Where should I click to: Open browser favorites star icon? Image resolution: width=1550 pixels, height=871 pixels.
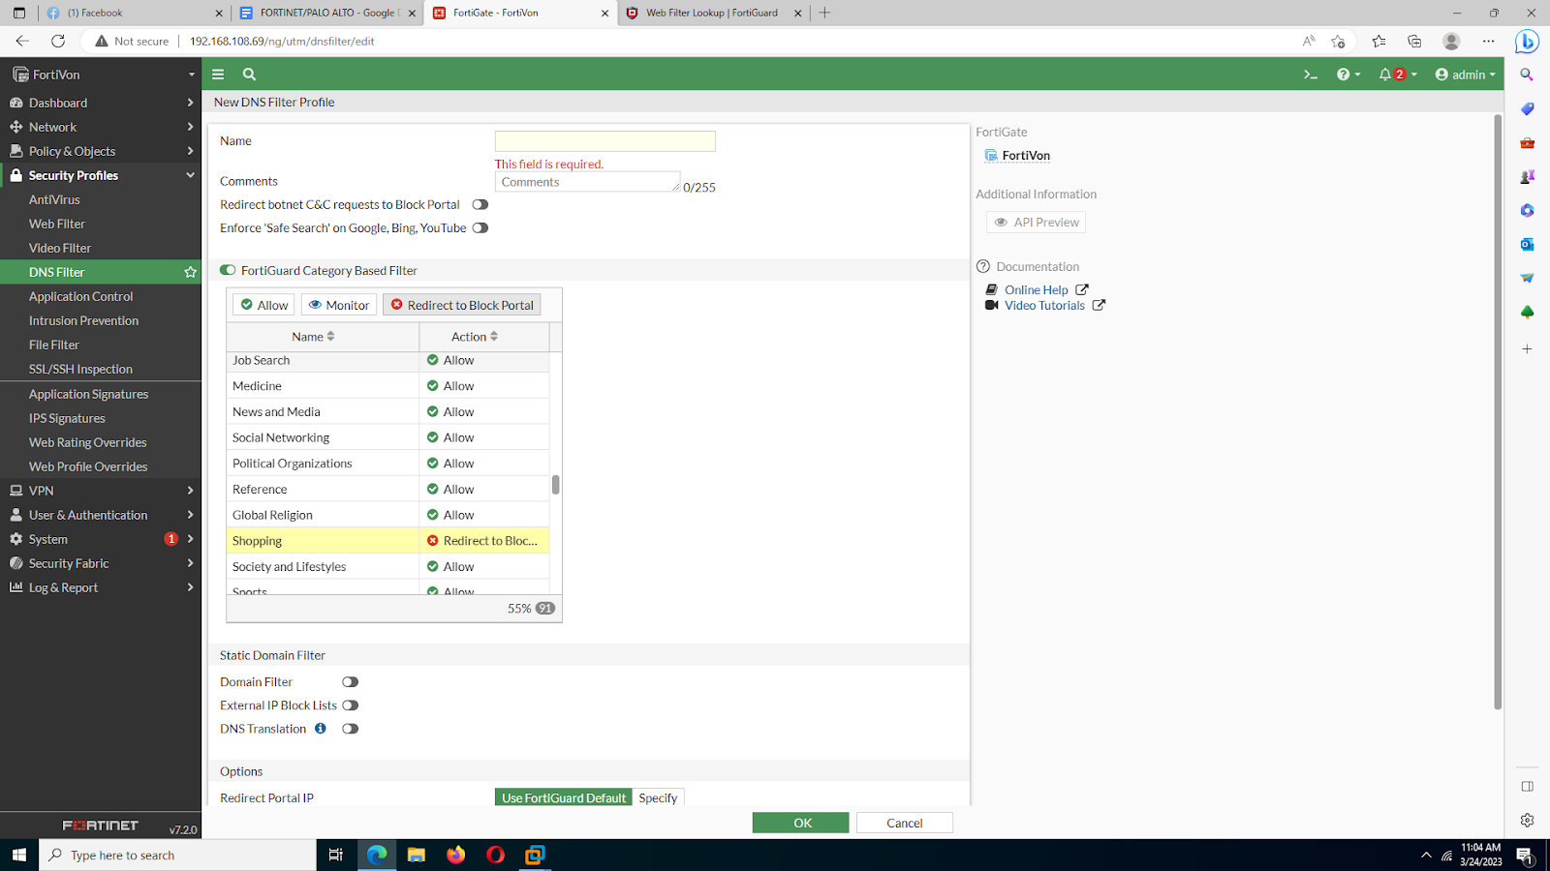(x=1379, y=41)
